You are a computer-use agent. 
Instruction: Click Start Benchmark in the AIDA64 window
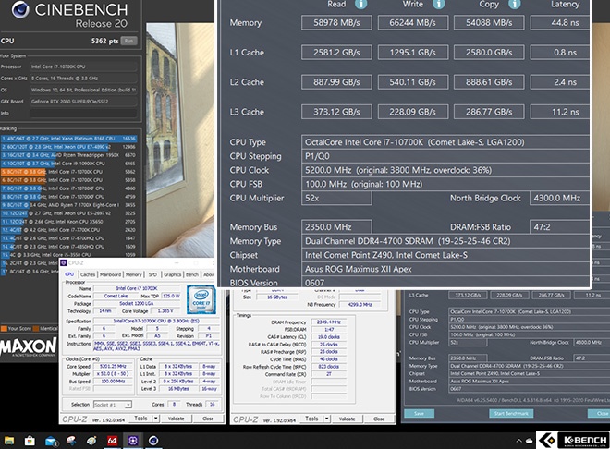[511, 413]
